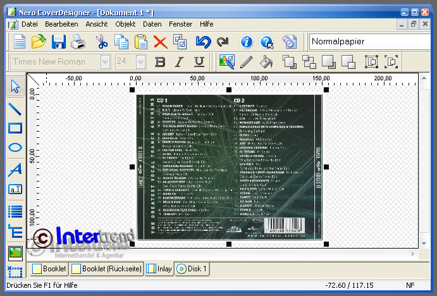Minimize the inner document window
437x296 pixels.
click(402, 25)
